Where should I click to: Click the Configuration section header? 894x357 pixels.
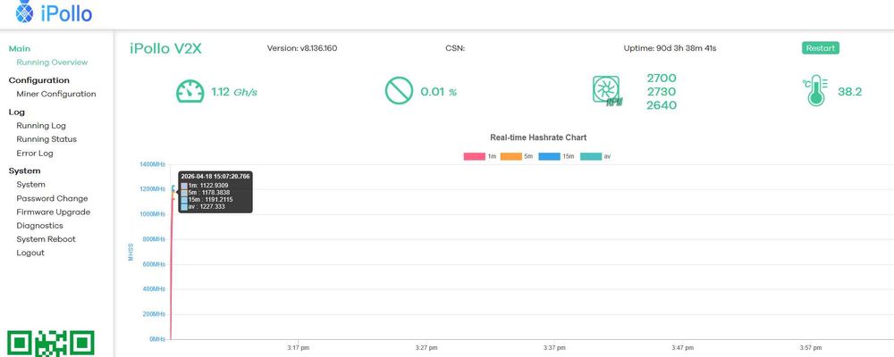coord(38,80)
